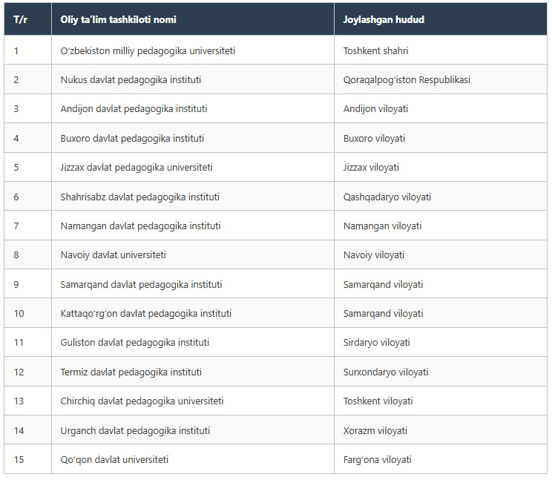Viewport: 552px width, 480px height.
Task: Click 'Chirchiq davlat pedagogika universiteti' name
Action: tap(142, 401)
